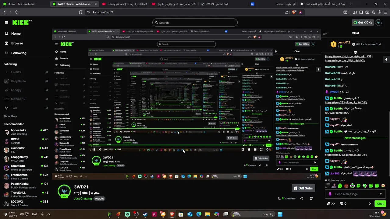Mute the mirrored stream volume icon
The image size is (390, 219).
tap(100, 149)
